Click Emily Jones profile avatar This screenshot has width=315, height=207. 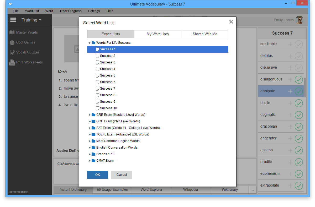(x=299, y=20)
